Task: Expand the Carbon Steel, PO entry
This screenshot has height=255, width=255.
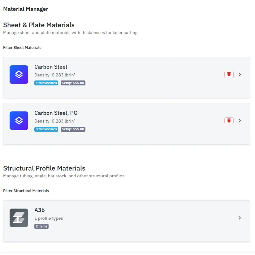Action: (x=240, y=120)
